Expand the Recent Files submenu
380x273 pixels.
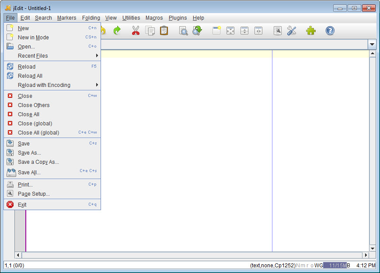pyautogui.click(x=52, y=55)
